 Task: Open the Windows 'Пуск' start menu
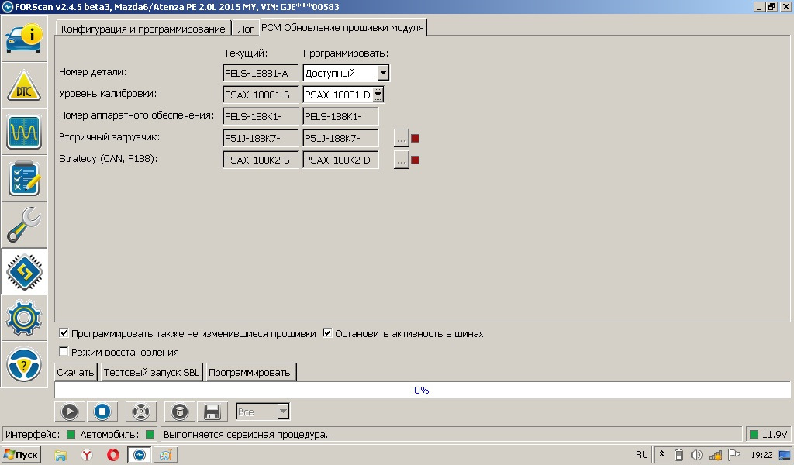click(21, 454)
